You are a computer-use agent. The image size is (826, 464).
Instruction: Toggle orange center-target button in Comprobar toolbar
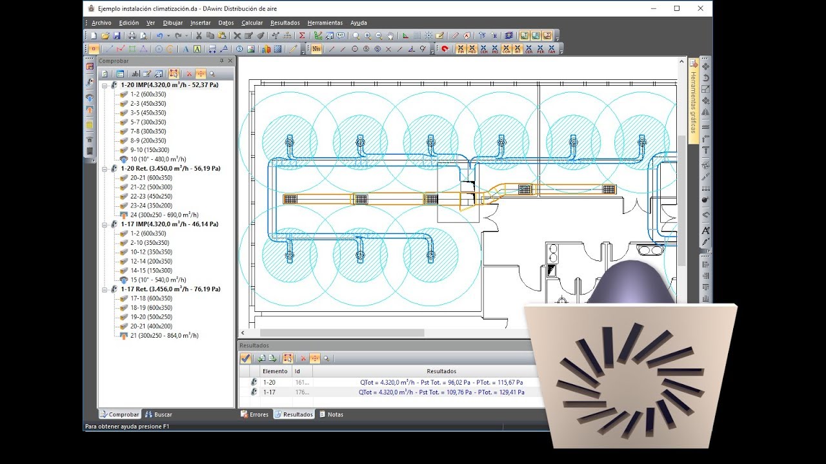click(x=201, y=74)
